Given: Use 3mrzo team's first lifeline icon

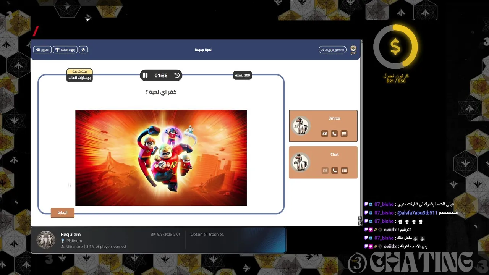Looking at the screenshot, I should tap(324, 134).
